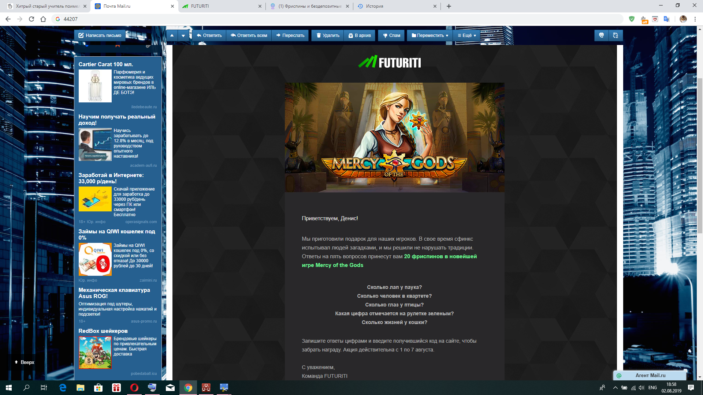Screen dimensions: 703x395
Task: Click the Вверх scroll-to-top link
Action: 24,362
